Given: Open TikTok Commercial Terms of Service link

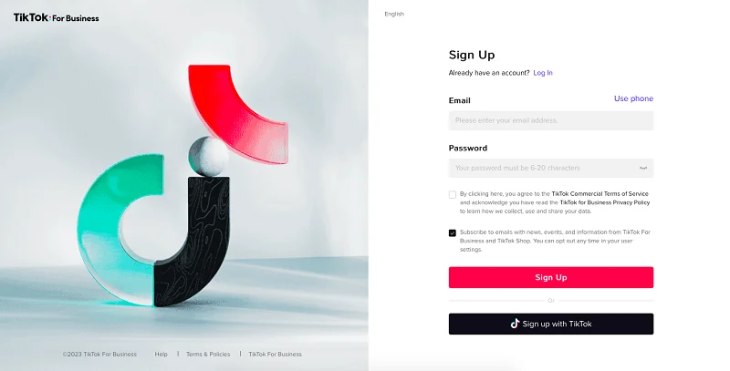Looking at the screenshot, I should click(x=600, y=193).
